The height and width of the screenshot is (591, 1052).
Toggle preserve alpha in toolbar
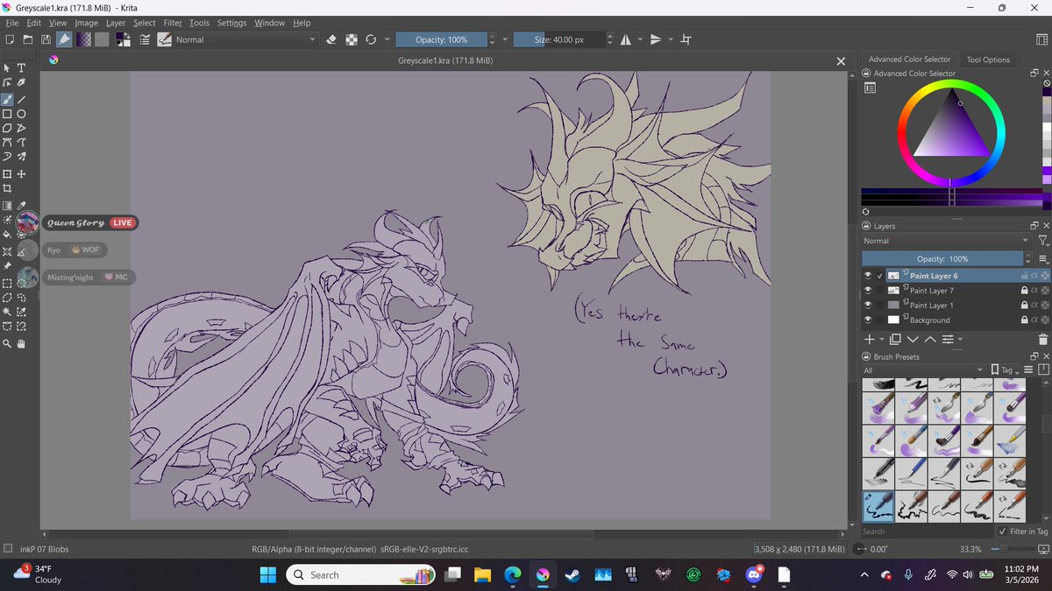coord(352,39)
